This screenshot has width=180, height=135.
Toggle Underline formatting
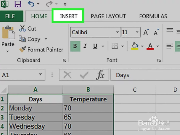95,46
